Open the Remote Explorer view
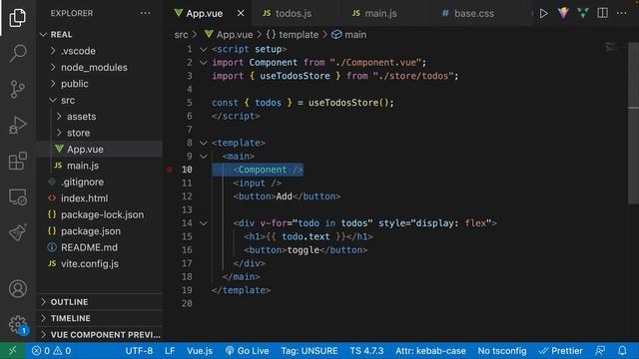Image resolution: width=639 pixels, height=359 pixels. 18,197
